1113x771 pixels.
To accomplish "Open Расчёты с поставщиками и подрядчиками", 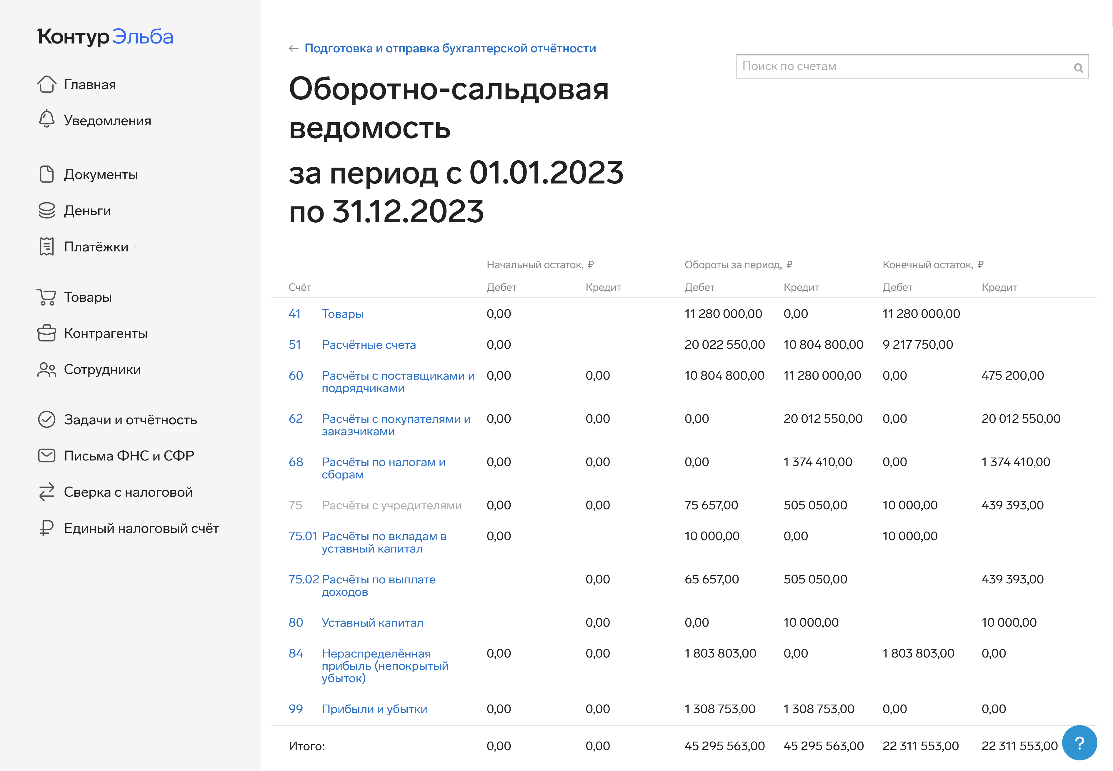I will click(x=398, y=382).
